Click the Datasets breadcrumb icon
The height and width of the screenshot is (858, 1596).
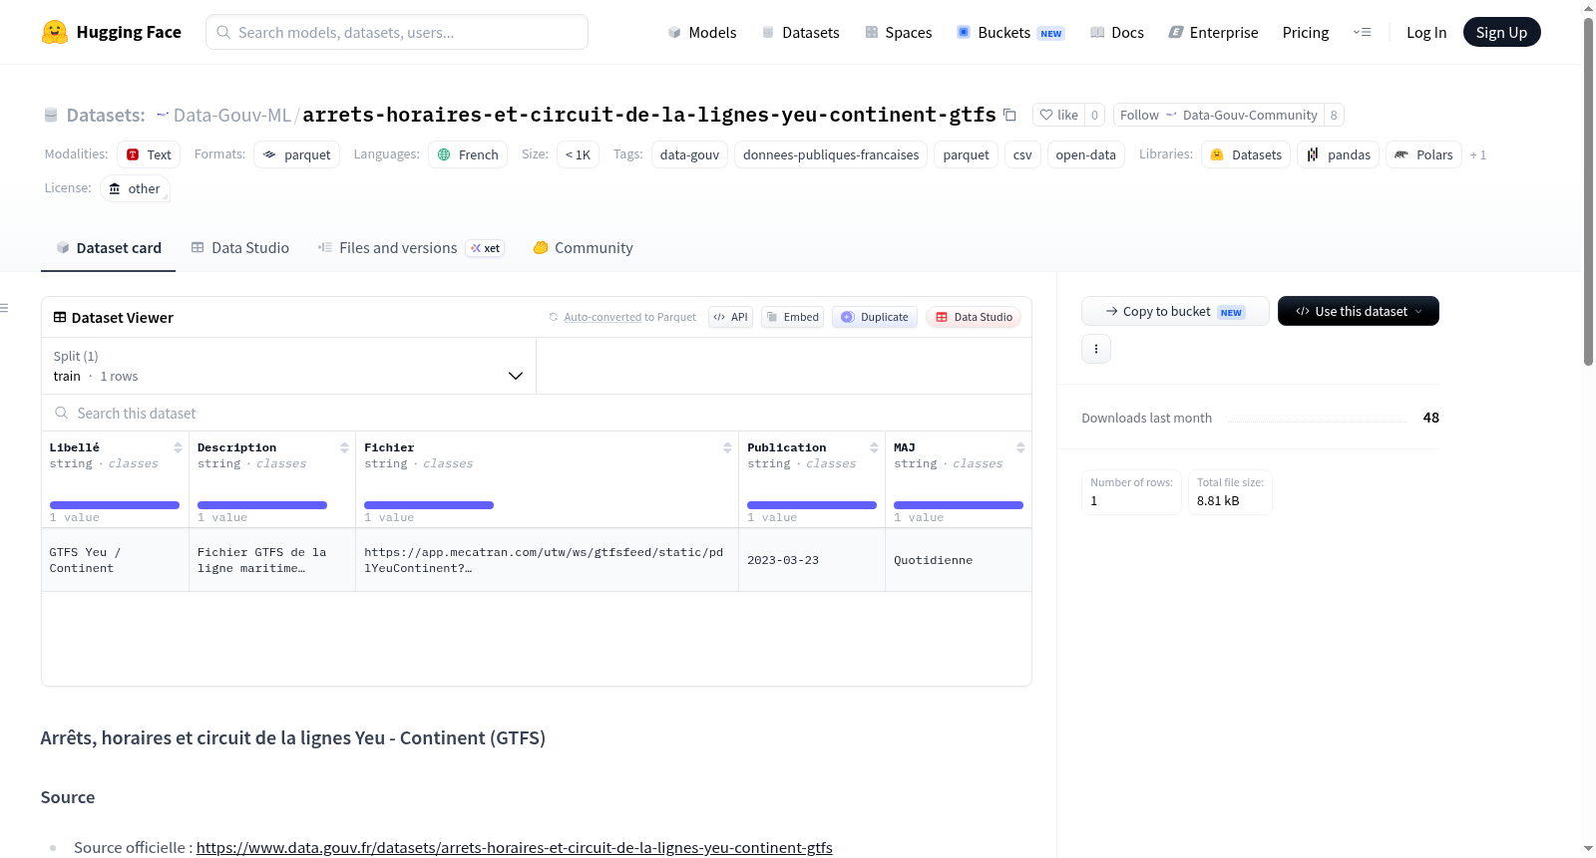pyautogui.click(x=51, y=115)
